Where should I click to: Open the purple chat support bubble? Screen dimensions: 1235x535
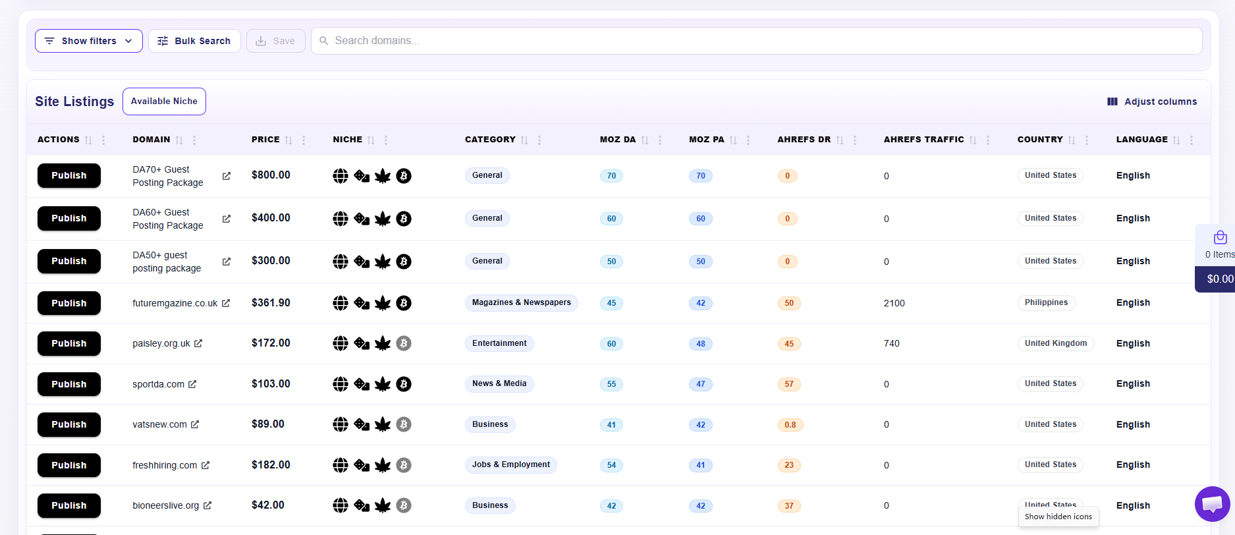point(1212,504)
